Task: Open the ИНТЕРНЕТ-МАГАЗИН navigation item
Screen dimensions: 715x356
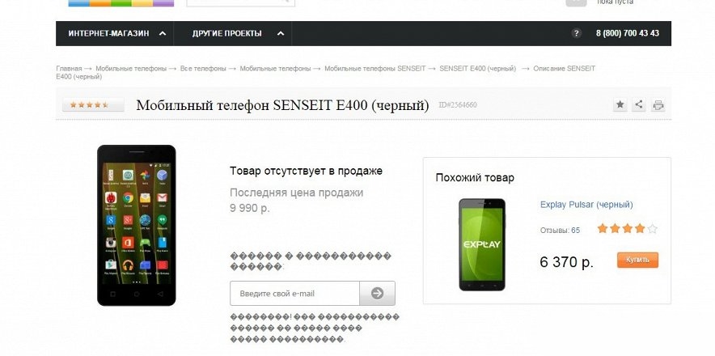Action: 108,33
